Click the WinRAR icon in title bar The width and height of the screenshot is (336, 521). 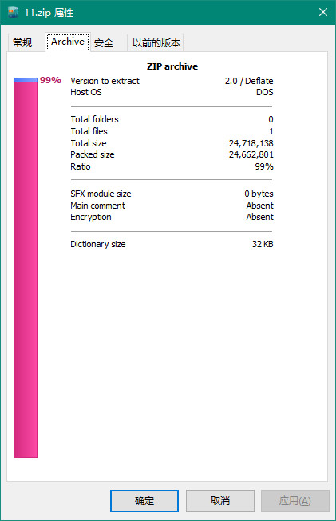13,12
